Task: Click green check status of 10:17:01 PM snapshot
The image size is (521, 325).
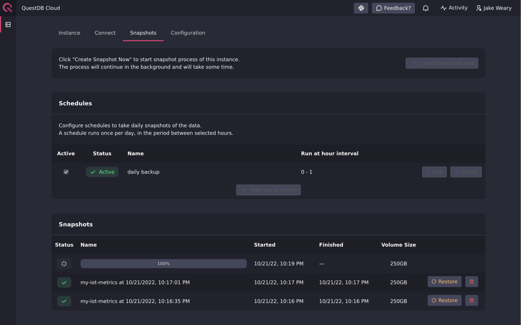Action: point(64,282)
